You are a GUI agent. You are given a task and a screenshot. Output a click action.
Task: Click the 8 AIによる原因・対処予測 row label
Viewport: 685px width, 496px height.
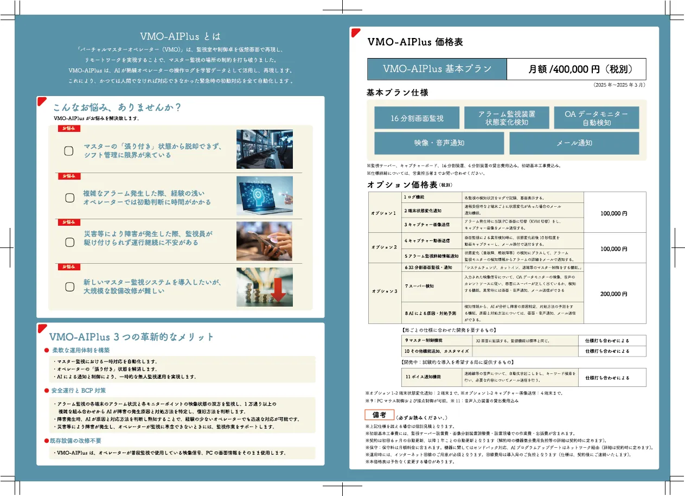pyautogui.click(x=430, y=313)
